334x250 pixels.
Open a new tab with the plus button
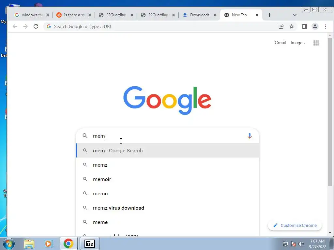[x=269, y=15]
